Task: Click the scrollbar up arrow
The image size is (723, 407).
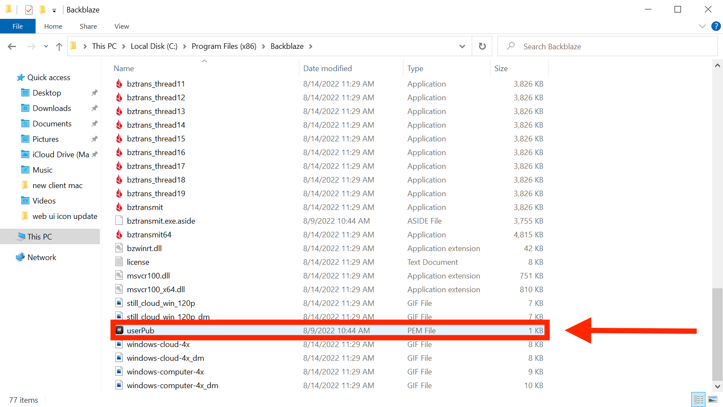Action: (x=717, y=66)
